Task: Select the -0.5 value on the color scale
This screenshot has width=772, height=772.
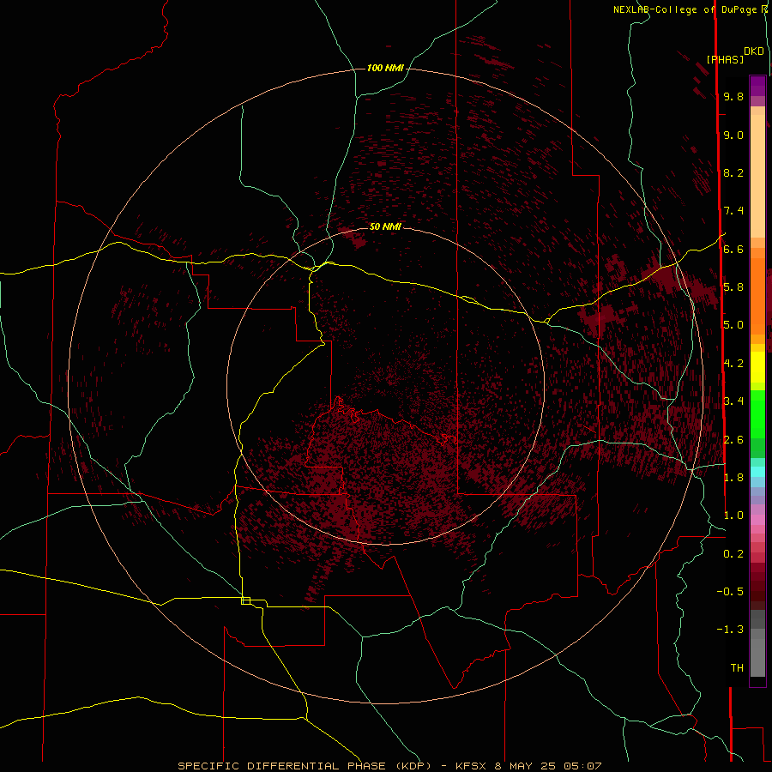Action: point(730,592)
